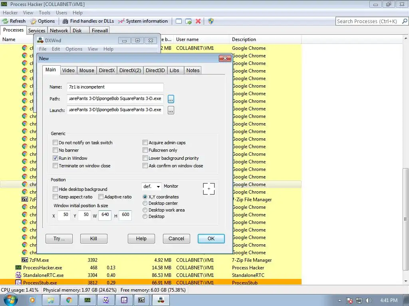The image size is (409, 306).
Task: Browse for Path with ... button
Action: [171, 99]
